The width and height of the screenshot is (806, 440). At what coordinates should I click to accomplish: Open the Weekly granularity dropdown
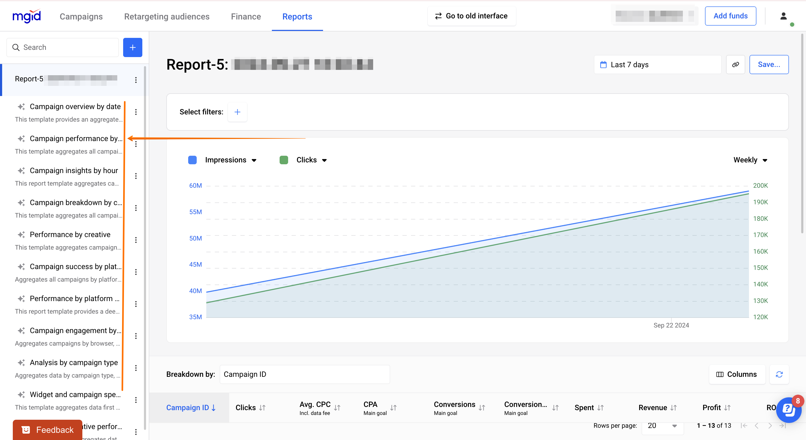750,160
